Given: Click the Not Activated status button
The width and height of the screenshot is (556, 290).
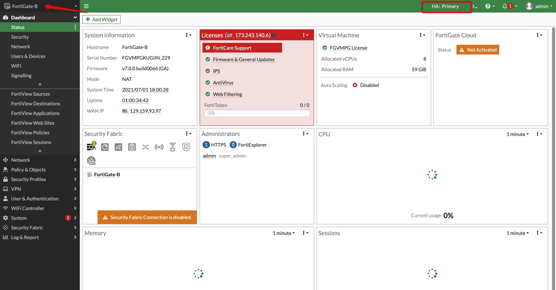Looking at the screenshot, I should click(x=478, y=50).
